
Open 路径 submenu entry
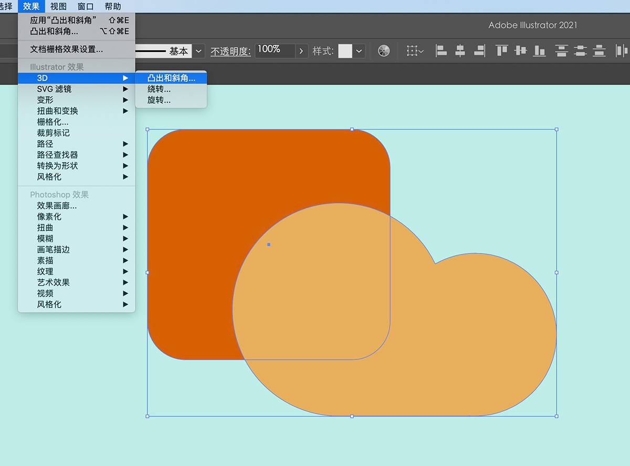(77, 144)
